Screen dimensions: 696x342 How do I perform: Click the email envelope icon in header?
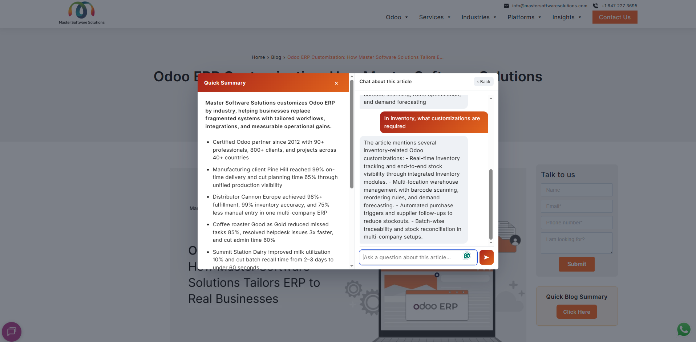(x=506, y=6)
